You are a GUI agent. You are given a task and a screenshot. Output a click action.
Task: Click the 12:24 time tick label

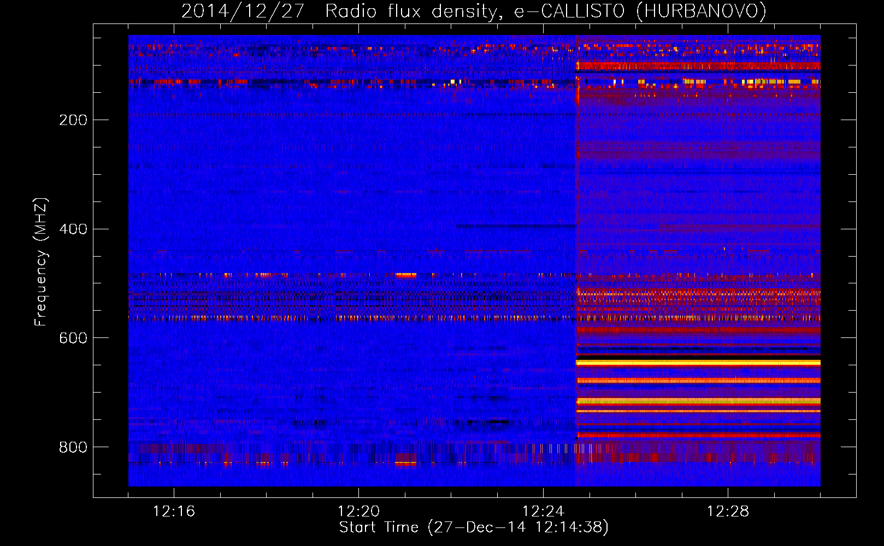pos(543,512)
